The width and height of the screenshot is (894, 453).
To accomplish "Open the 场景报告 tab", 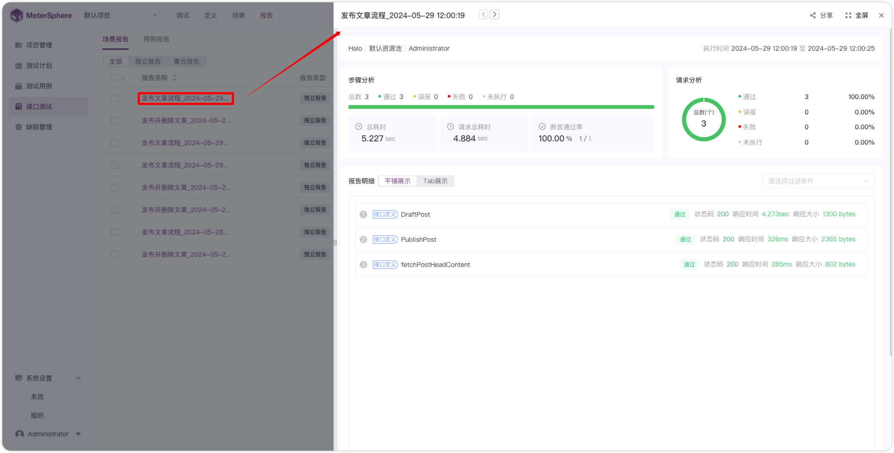I will point(116,39).
